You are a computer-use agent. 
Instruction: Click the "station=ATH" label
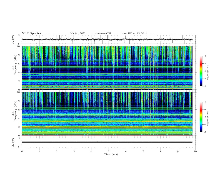(103, 33)
